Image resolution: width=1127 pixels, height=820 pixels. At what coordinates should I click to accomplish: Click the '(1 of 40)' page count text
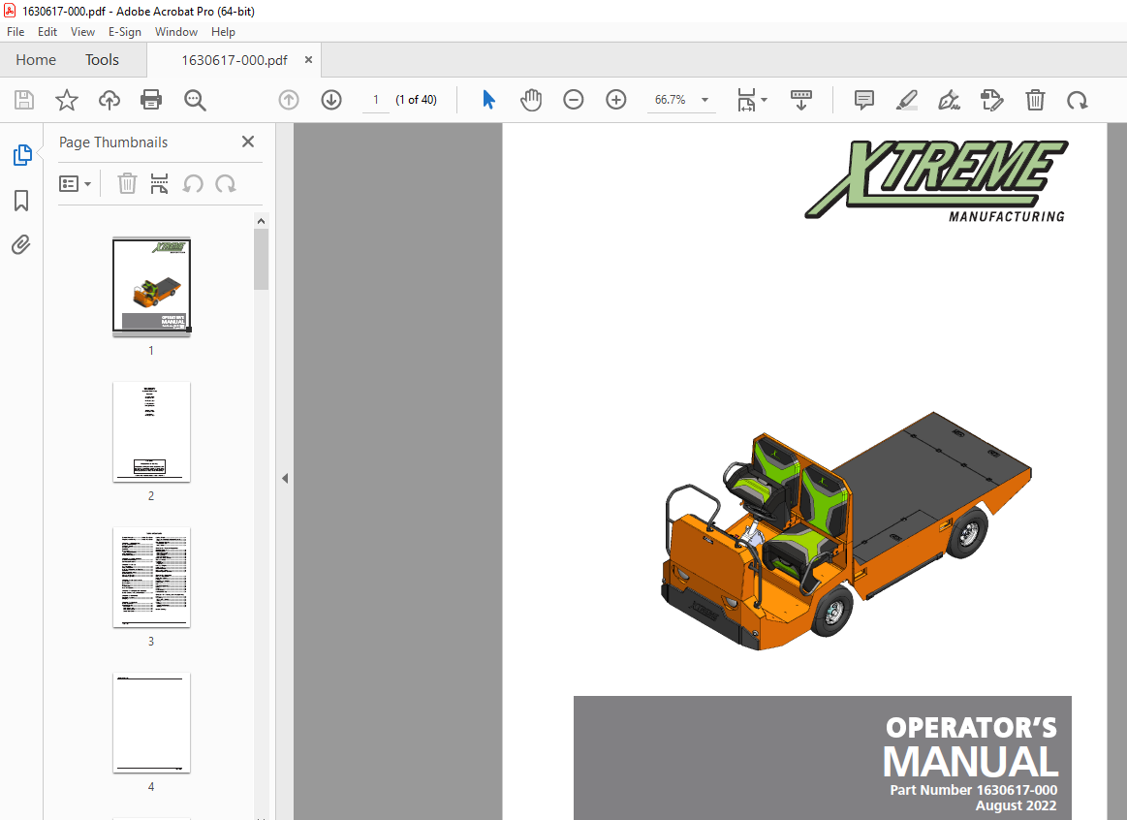pyautogui.click(x=416, y=100)
